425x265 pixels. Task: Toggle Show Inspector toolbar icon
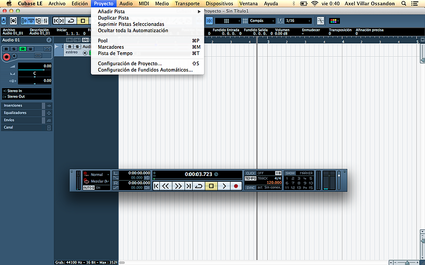click(x=24, y=21)
